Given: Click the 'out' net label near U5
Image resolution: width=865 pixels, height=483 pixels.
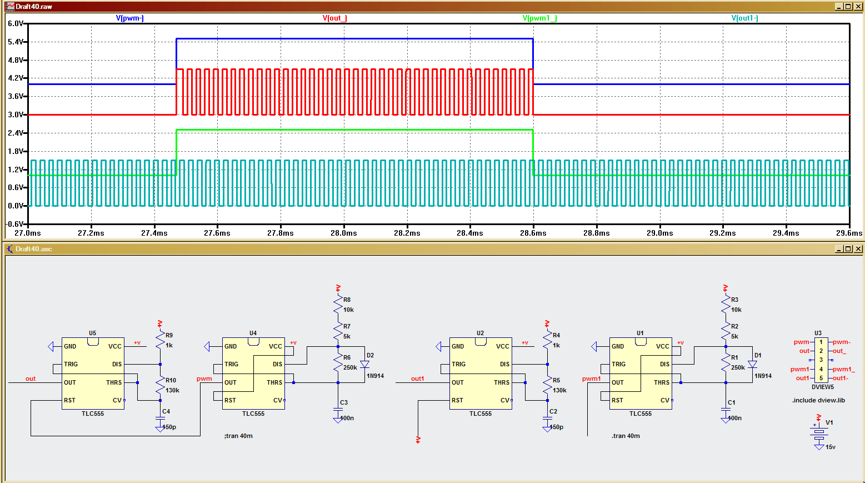Looking at the screenshot, I should [x=31, y=379].
